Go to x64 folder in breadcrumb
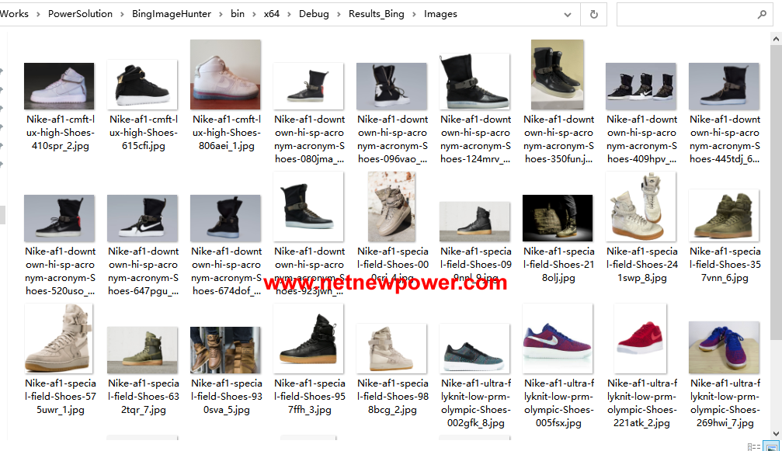 click(x=271, y=14)
